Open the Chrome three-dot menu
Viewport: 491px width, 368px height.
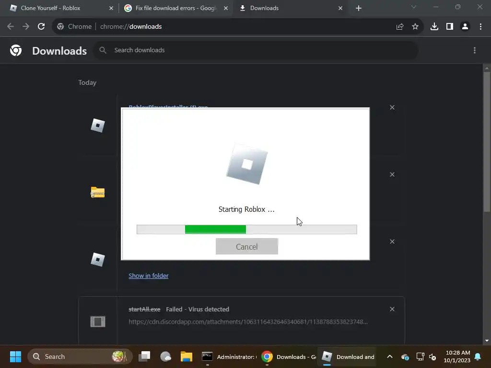click(480, 27)
